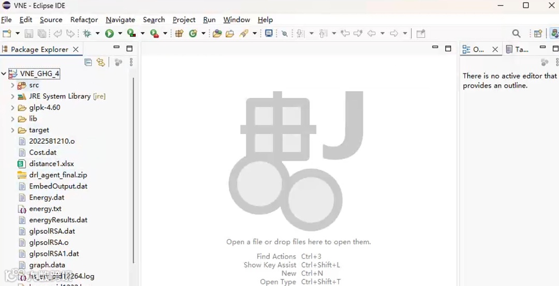
Task: Click the Back navigation arrow
Action: pos(372,34)
